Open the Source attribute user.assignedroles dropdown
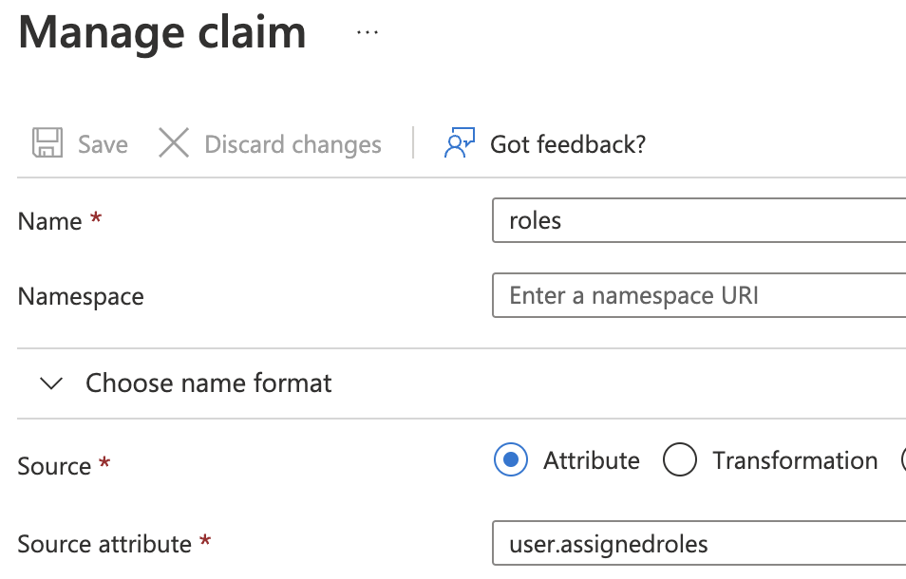 (699, 544)
